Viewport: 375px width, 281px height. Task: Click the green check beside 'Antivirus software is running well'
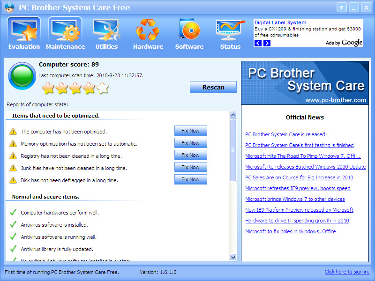pos(13,237)
